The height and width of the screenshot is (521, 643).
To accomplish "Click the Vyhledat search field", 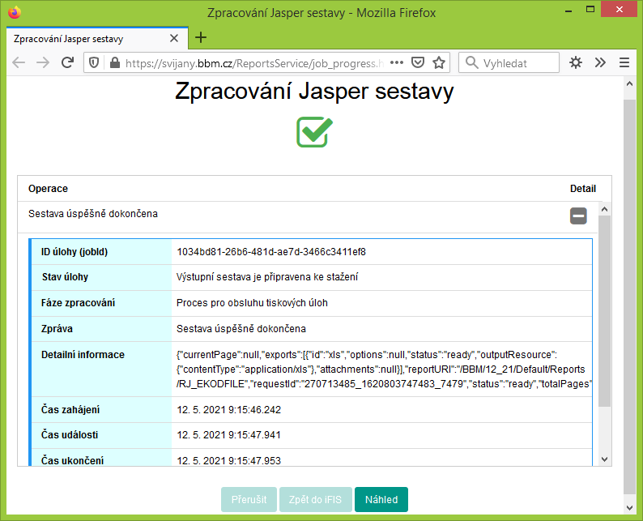I will click(509, 62).
